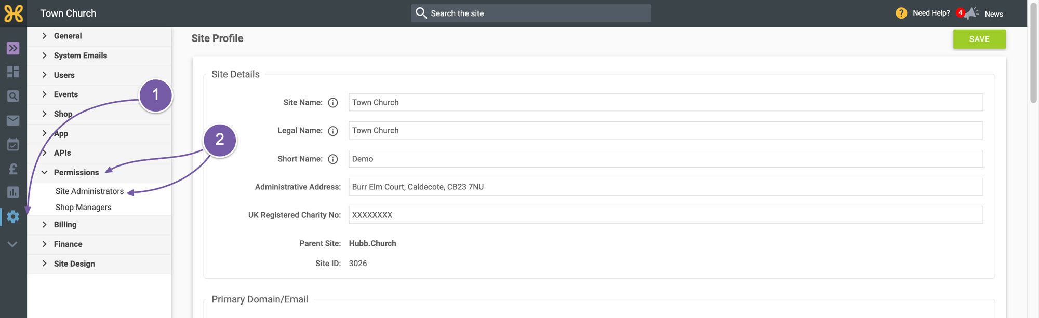Screen dimensions: 1039x318
Task: Open the pound finance icon
Action: pos(13,169)
